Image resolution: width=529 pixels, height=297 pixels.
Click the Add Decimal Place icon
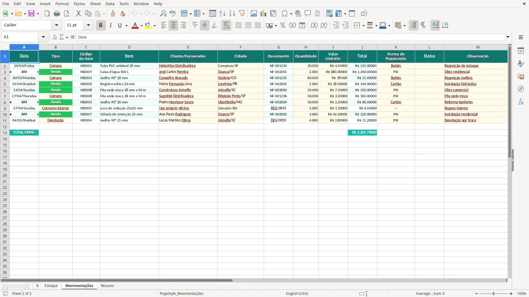pyautogui.click(x=314, y=26)
